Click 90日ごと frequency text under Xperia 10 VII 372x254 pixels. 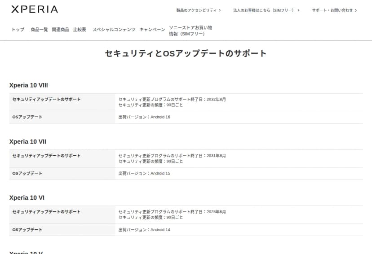(x=175, y=162)
